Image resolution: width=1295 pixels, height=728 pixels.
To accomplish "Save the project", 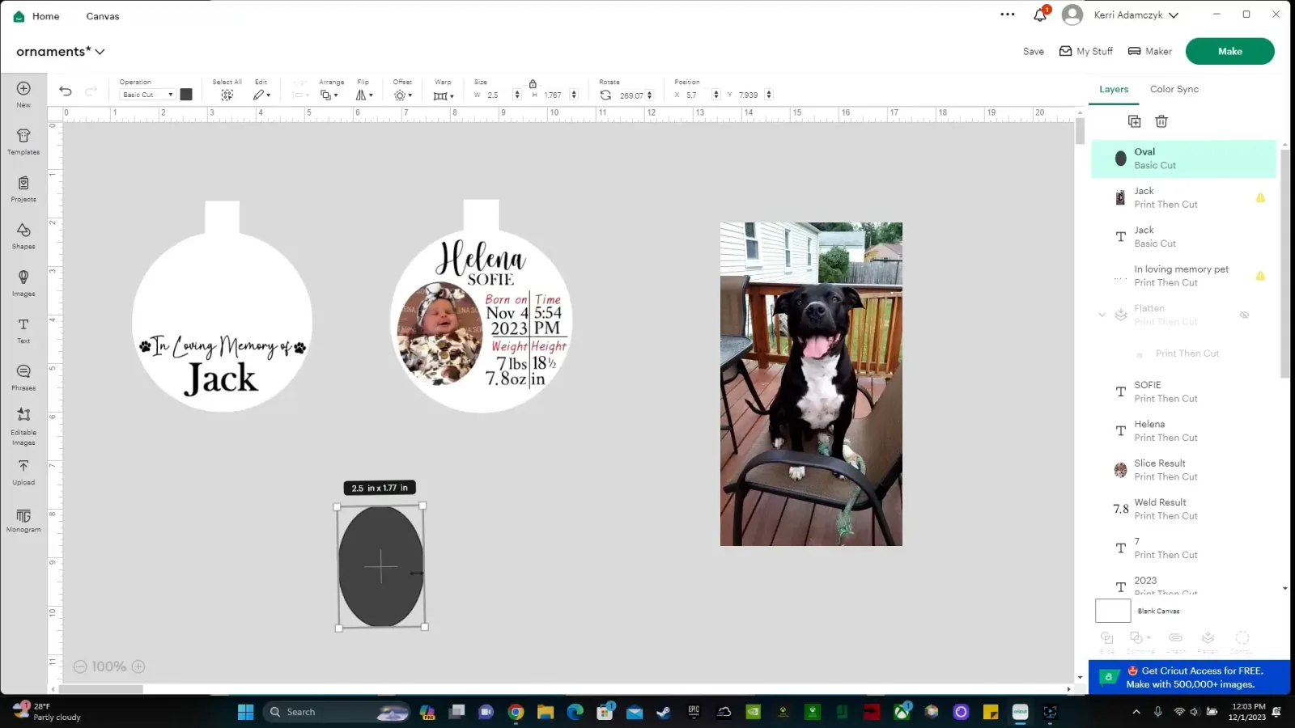I will point(1033,51).
